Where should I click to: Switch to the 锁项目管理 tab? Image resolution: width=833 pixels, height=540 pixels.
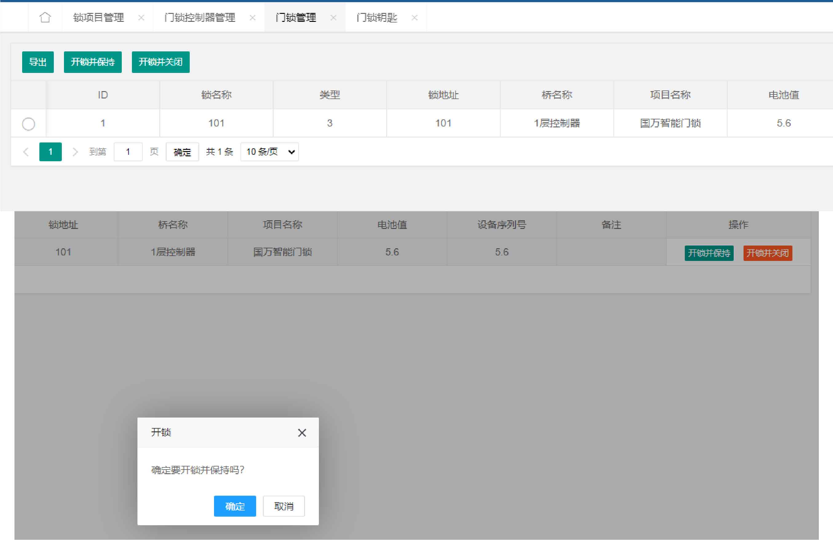coord(98,18)
